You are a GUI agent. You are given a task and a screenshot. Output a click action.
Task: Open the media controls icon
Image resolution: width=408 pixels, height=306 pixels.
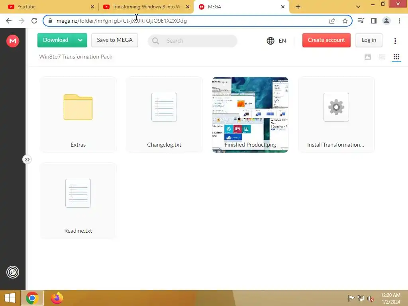coord(361,21)
